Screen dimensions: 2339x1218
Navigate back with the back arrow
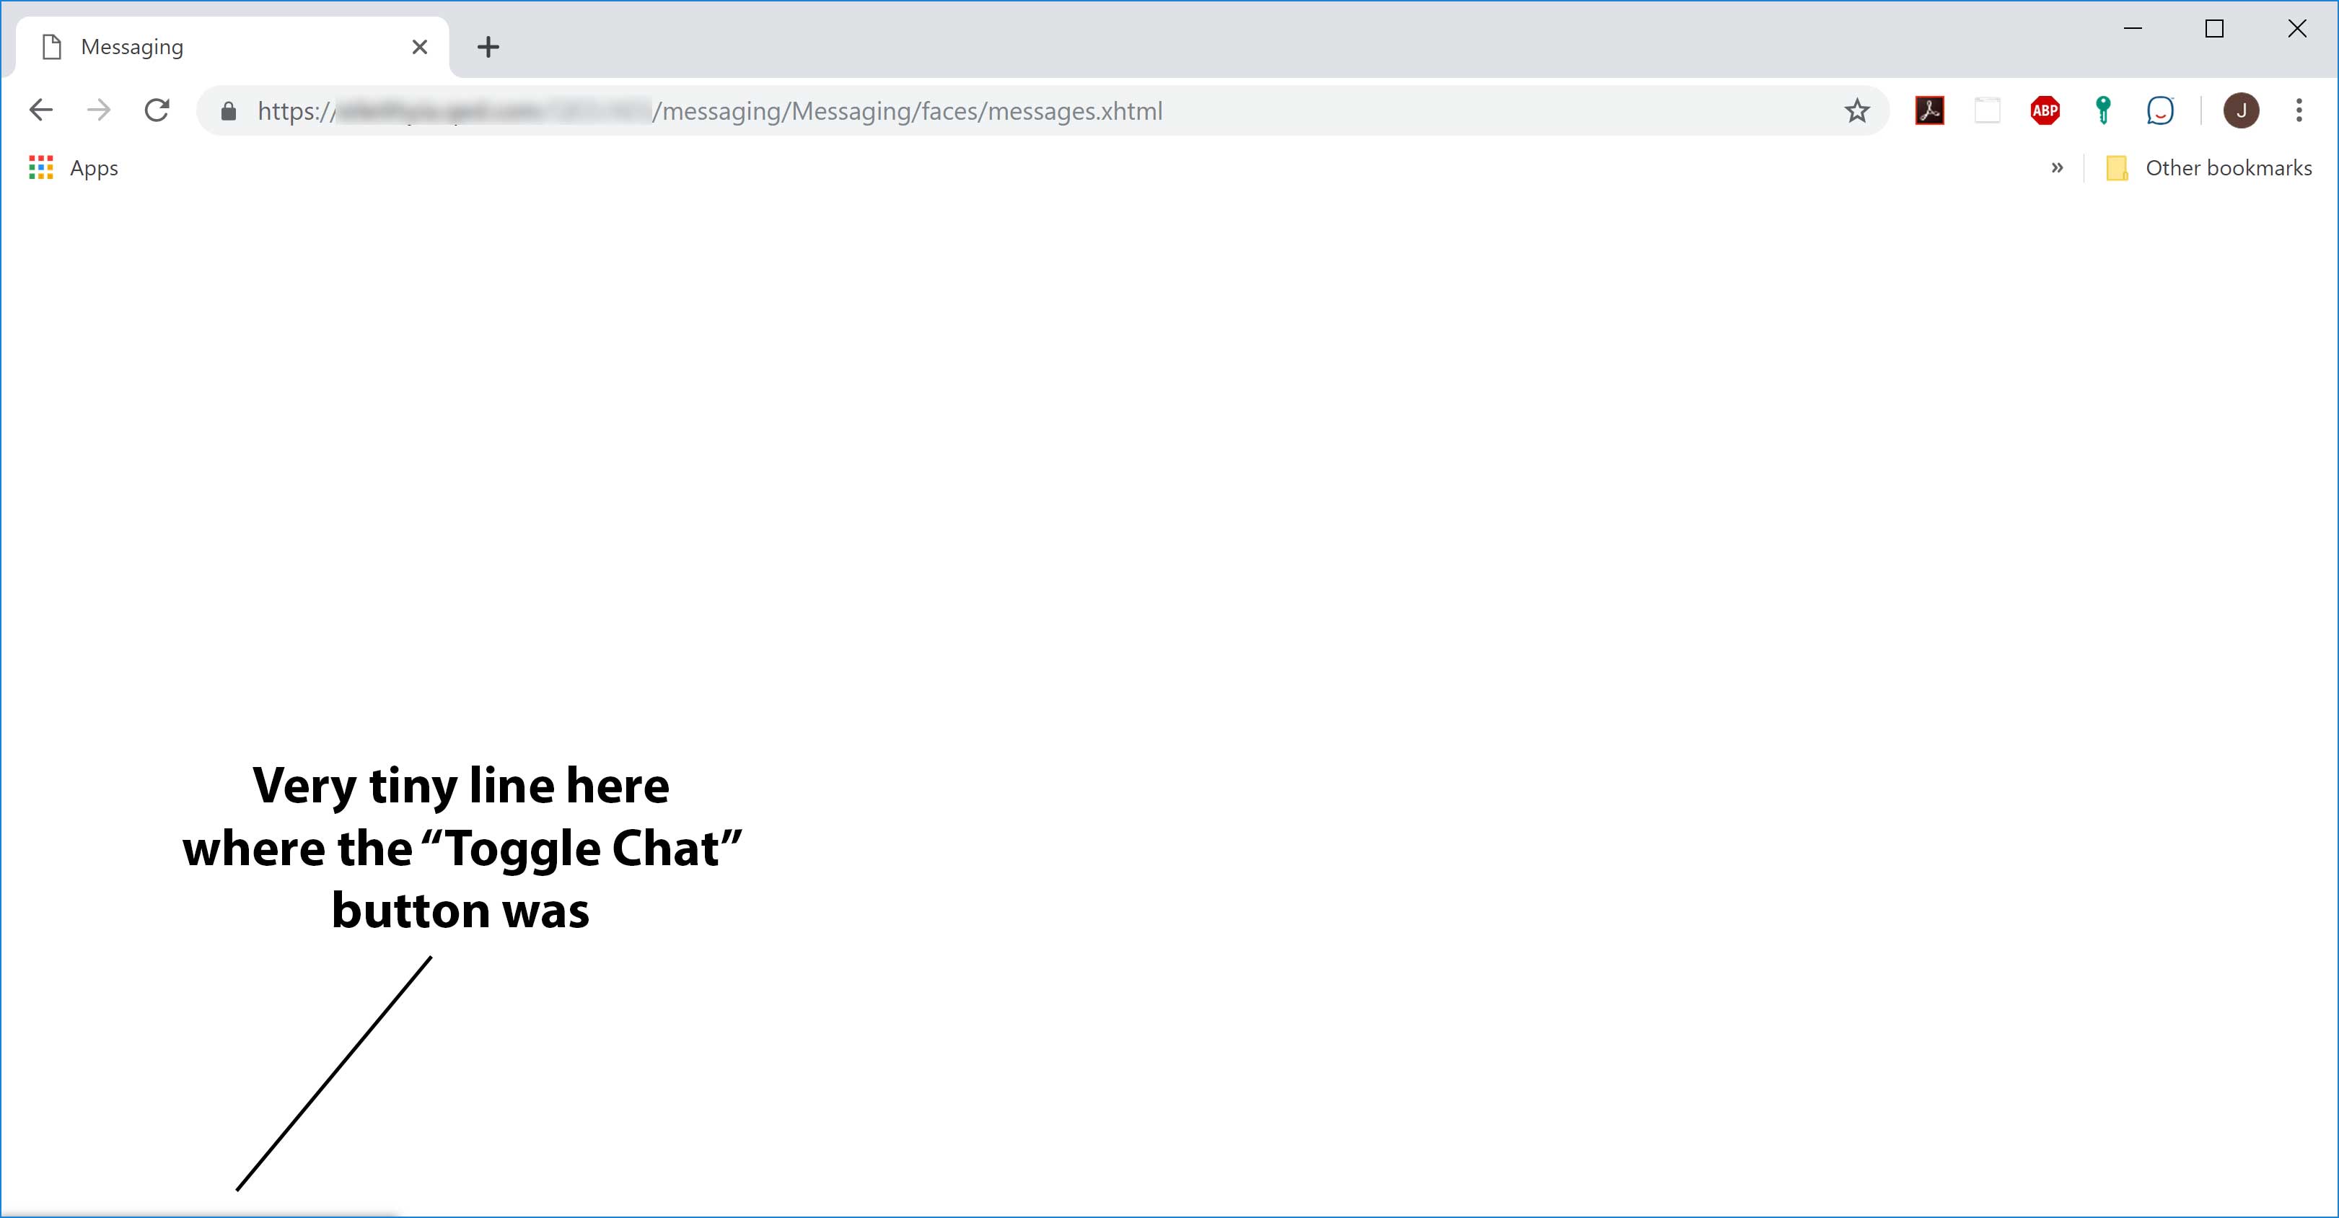[x=41, y=109]
